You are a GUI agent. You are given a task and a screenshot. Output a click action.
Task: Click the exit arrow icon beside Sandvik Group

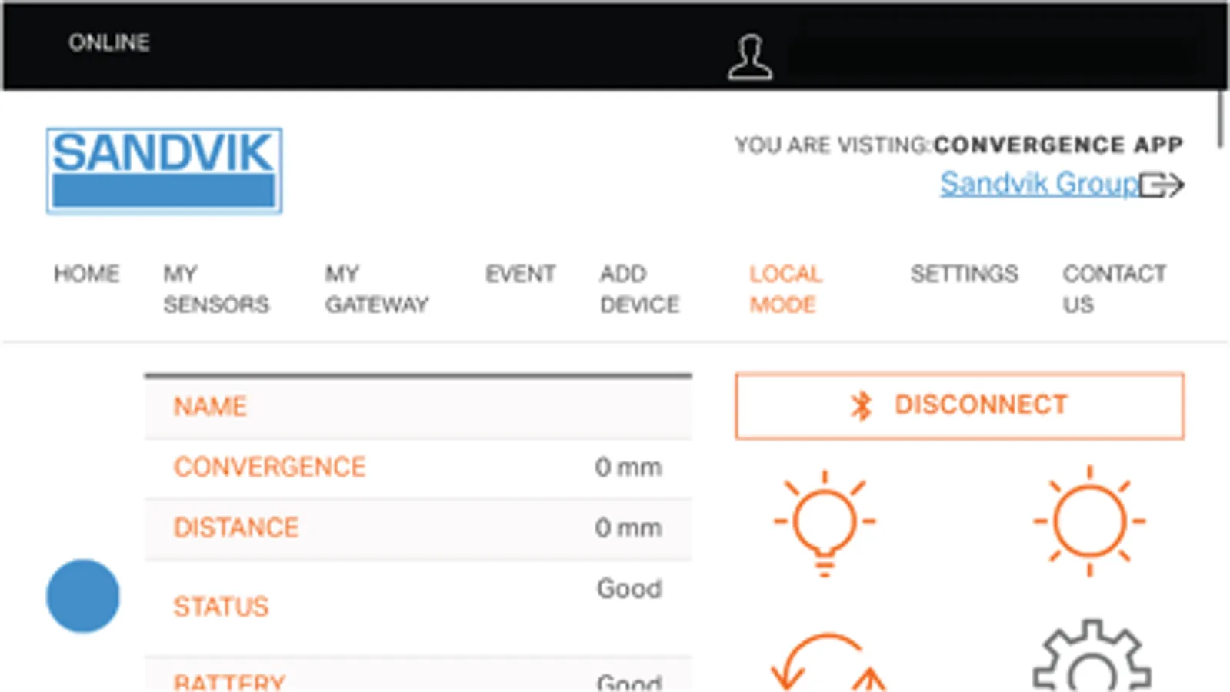pos(1162,185)
